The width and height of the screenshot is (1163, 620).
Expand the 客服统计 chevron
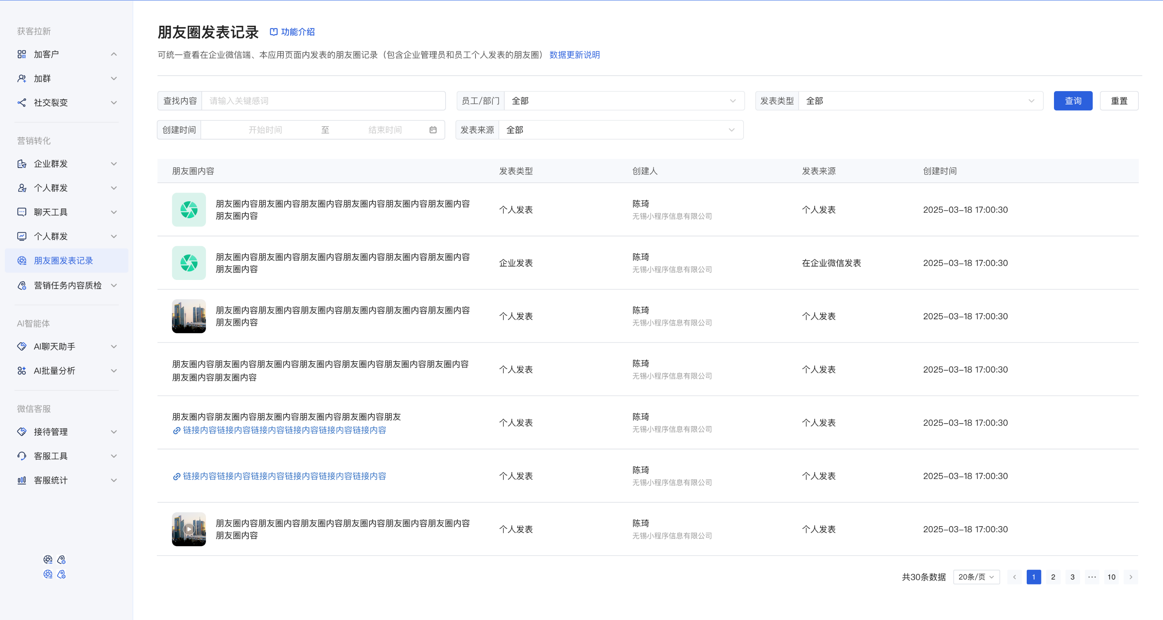tap(114, 480)
